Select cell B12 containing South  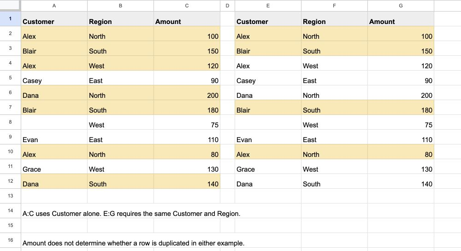click(x=120, y=181)
